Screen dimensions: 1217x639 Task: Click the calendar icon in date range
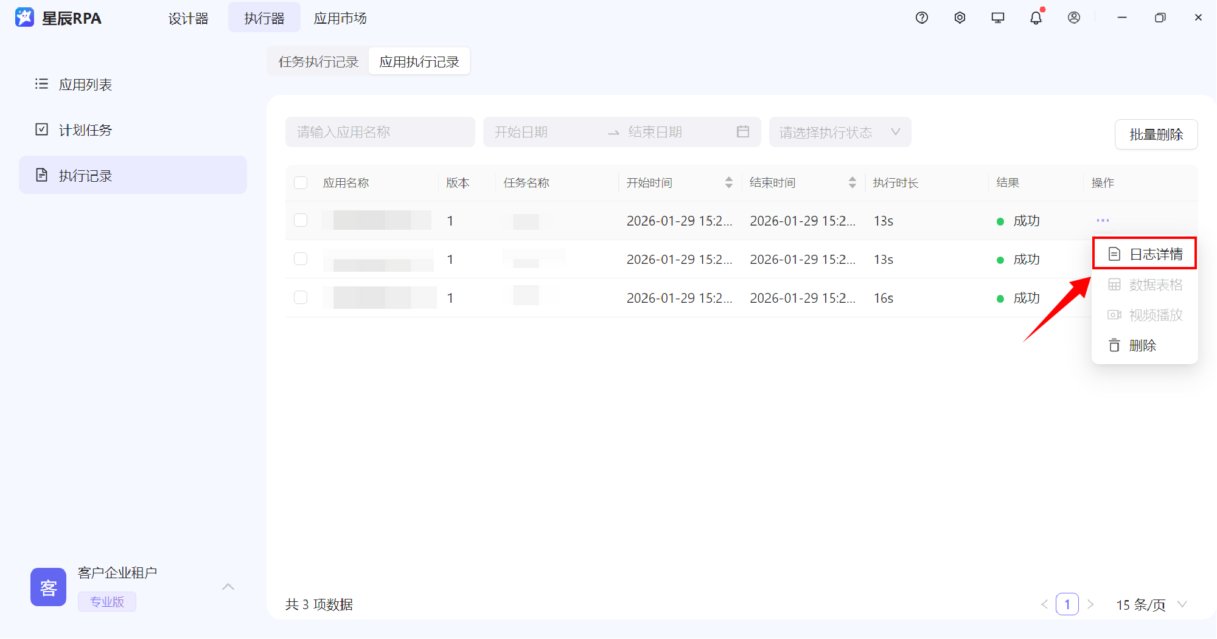(743, 132)
